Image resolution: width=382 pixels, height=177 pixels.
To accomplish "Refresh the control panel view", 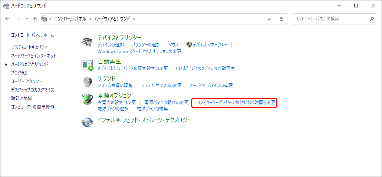I will click(x=281, y=19).
